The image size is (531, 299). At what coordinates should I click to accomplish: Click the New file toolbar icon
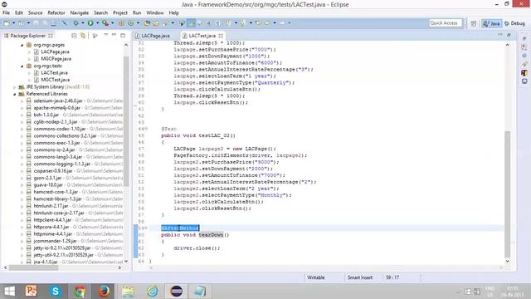point(7,23)
